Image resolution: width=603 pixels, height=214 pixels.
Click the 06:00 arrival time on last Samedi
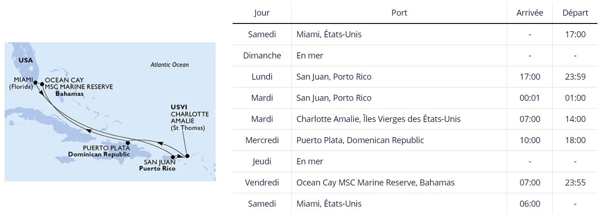530,204
